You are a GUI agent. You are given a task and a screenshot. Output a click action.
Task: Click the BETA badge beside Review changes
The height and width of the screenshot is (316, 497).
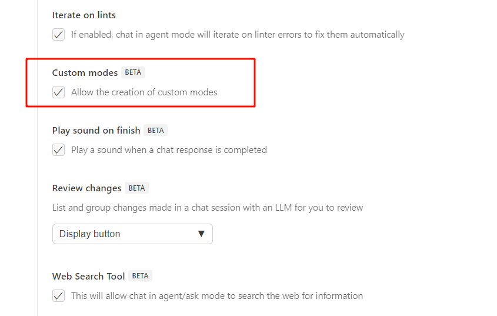pos(136,188)
